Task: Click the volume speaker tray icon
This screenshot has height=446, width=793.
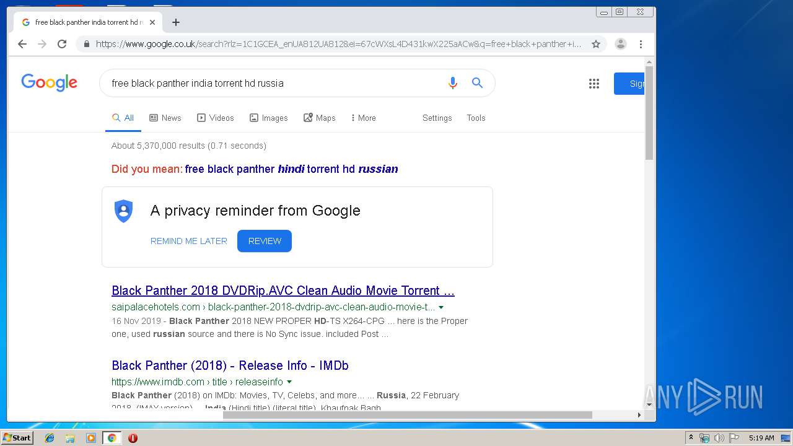Action: (x=719, y=438)
